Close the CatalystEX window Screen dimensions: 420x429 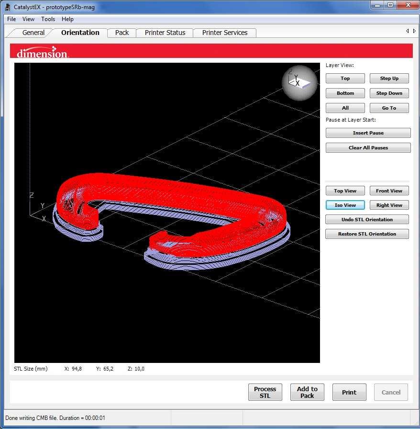tap(408, 5)
